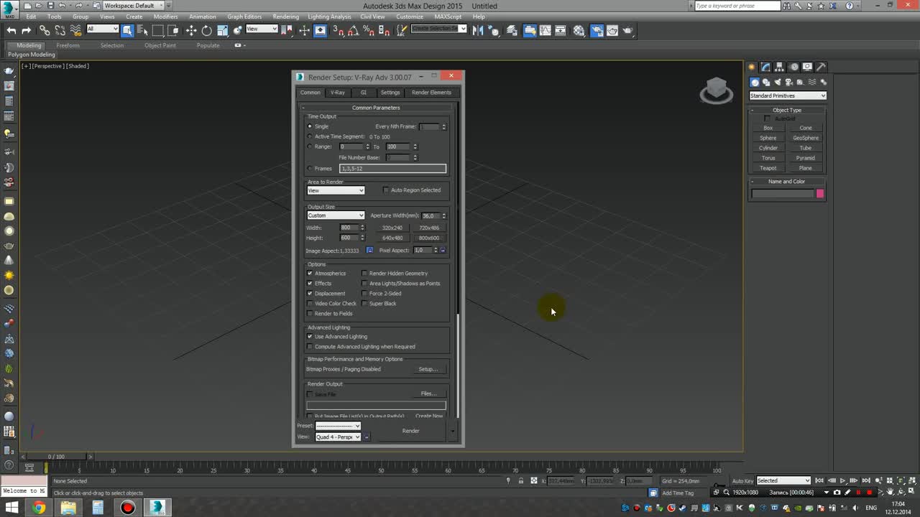The width and height of the screenshot is (920, 517).
Task: Uncheck the Atmospherics option
Action: [310, 274]
